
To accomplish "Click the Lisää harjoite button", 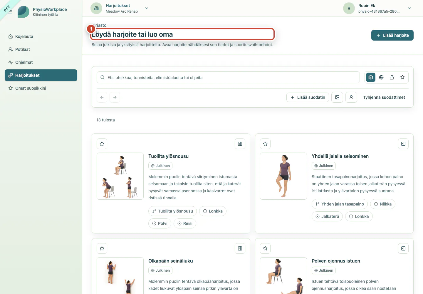I will (x=392, y=35).
